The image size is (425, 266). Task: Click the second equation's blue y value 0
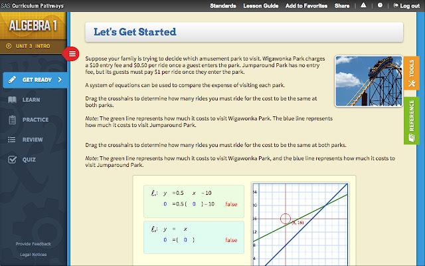pos(165,240)
